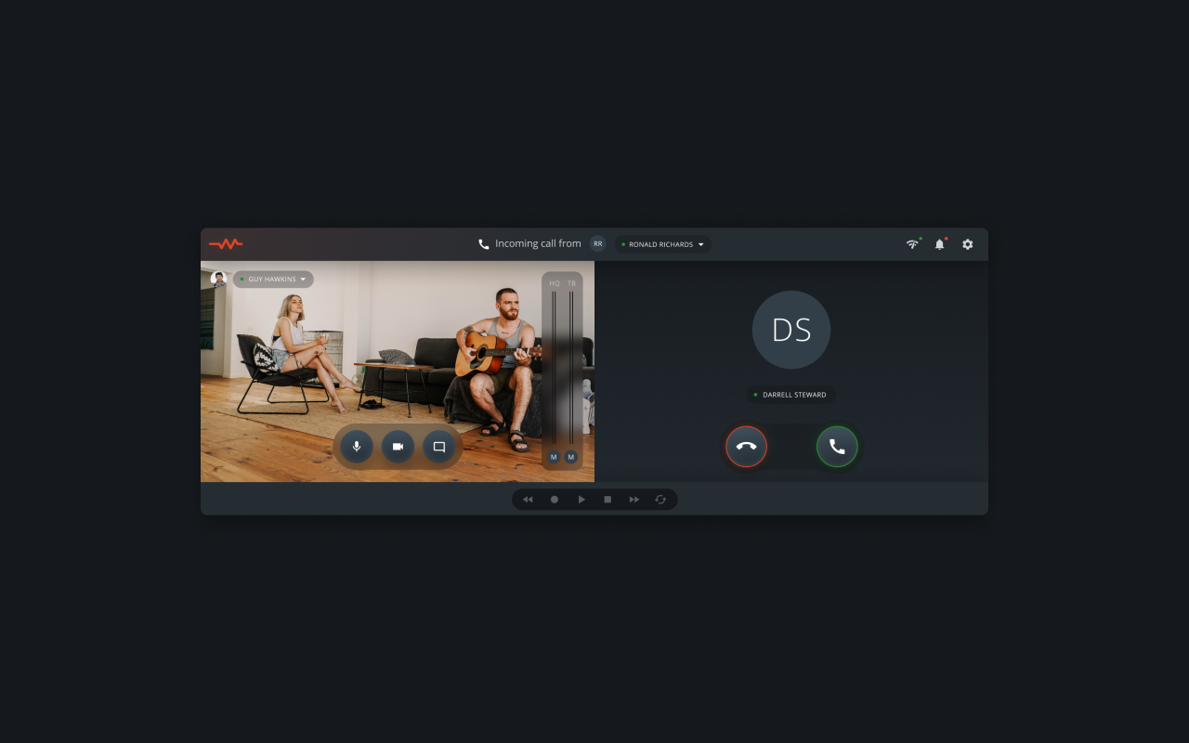Decline the call with red hang-up button

pos(746,447)
